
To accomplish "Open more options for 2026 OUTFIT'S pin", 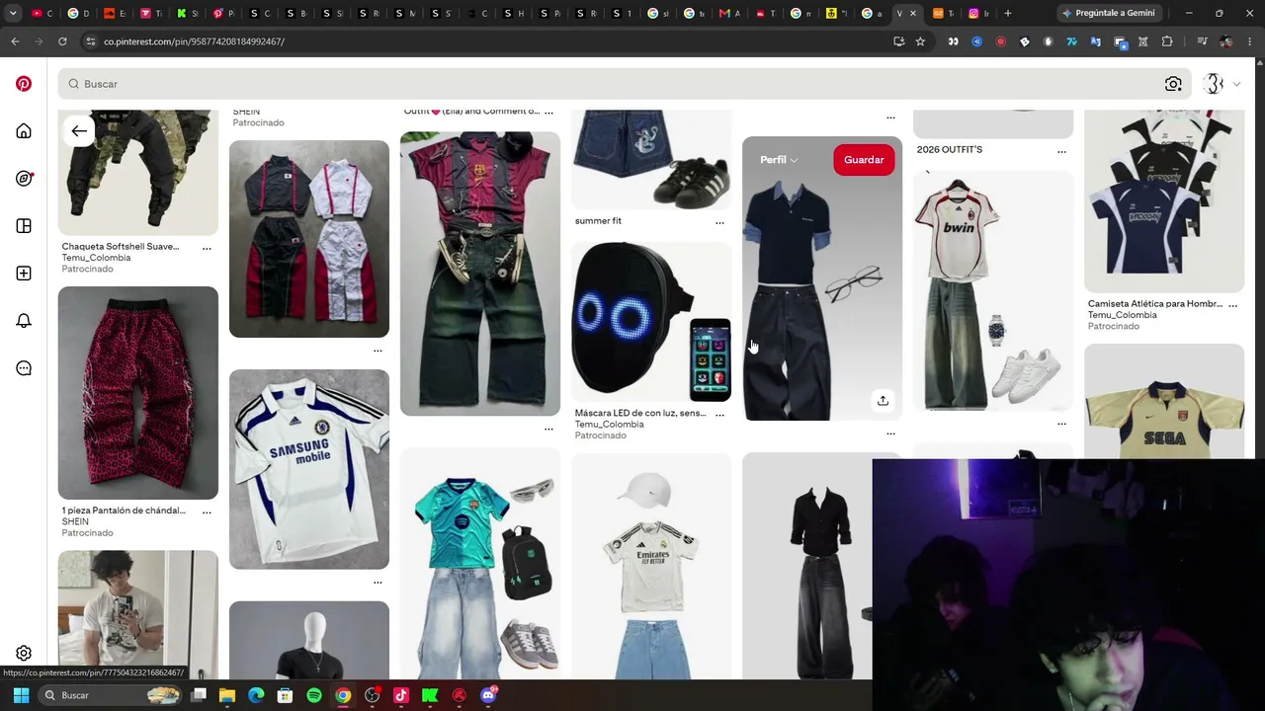I will [1061, 151].
